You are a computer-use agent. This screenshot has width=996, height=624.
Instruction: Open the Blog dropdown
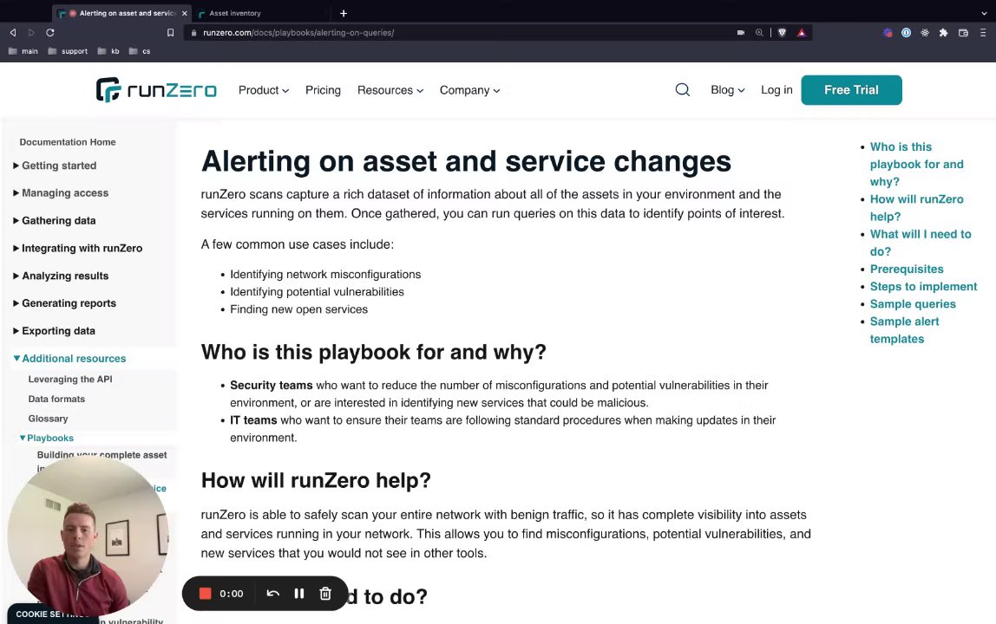(728, 90)
